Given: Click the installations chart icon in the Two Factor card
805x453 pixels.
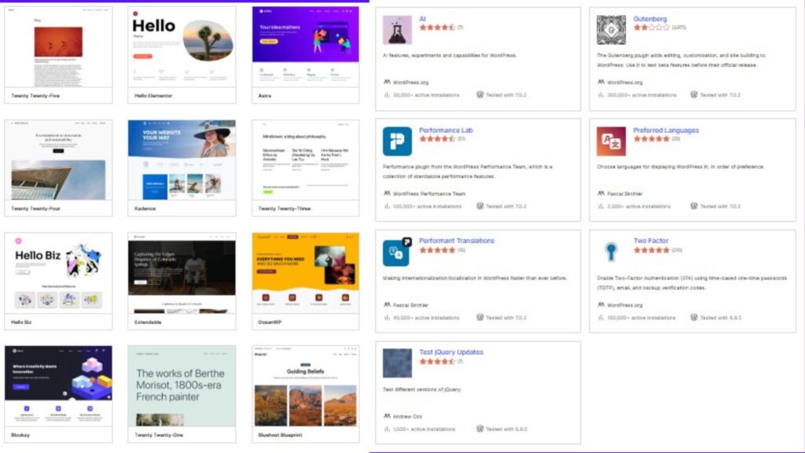Looking at the screenshot, I should (601, 318).
